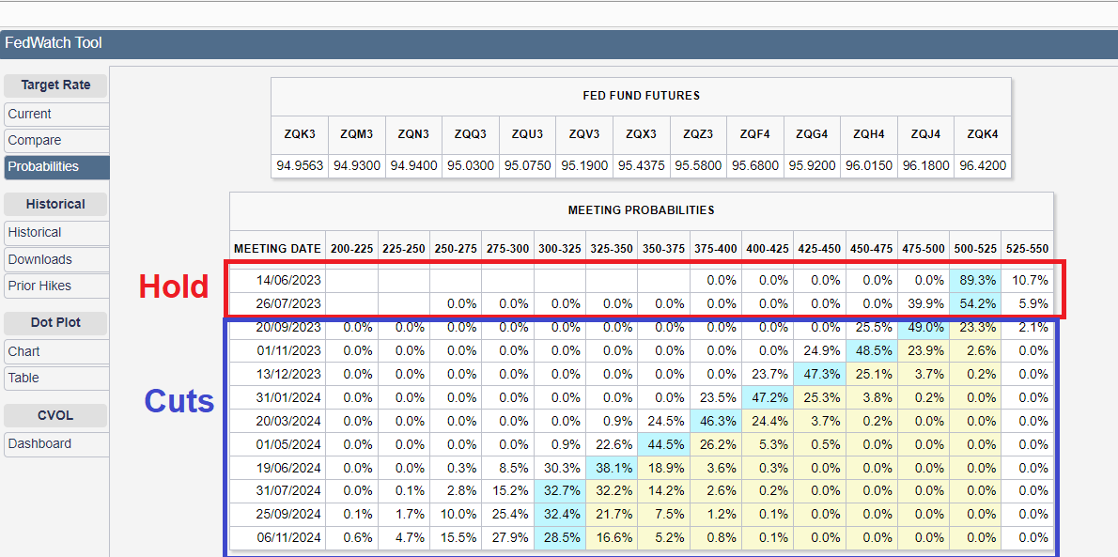Click the 375-400 rate column header
The image size is (1118, 557).
point(716,249)
